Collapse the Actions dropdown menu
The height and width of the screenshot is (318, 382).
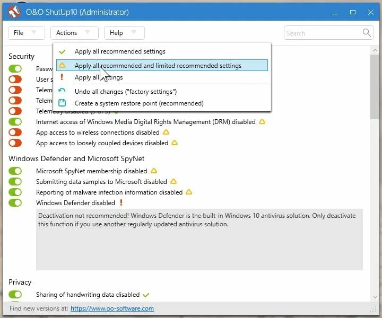point(74,33)
